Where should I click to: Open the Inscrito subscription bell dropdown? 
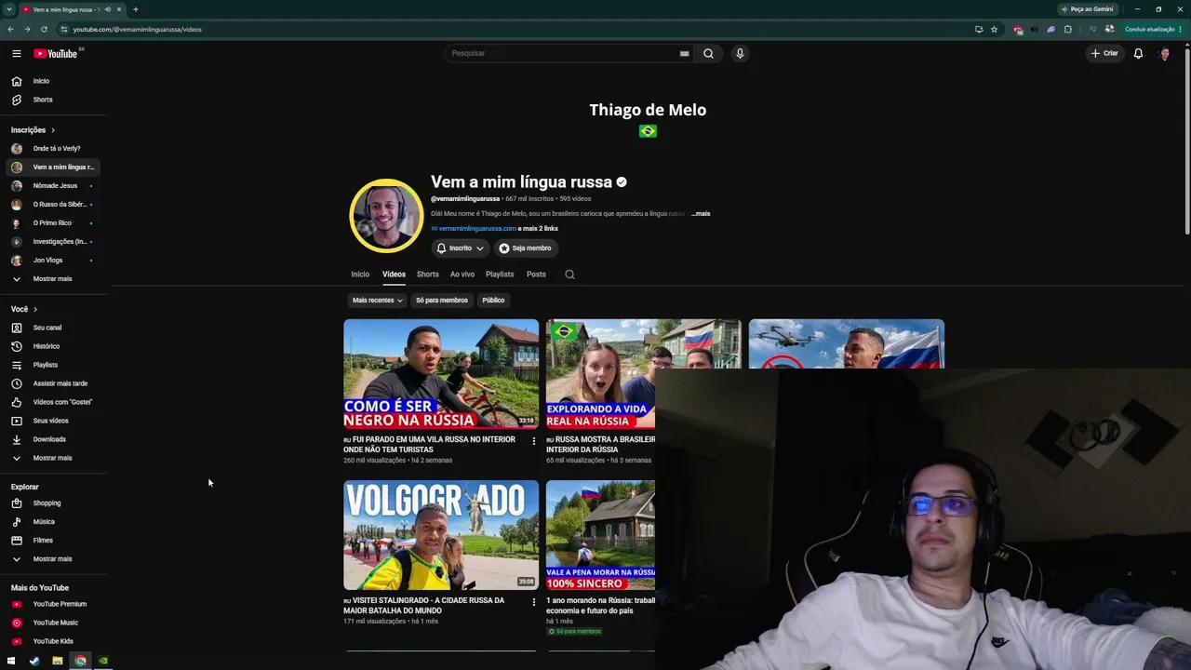pyautogui.click(x=461, y=248)
